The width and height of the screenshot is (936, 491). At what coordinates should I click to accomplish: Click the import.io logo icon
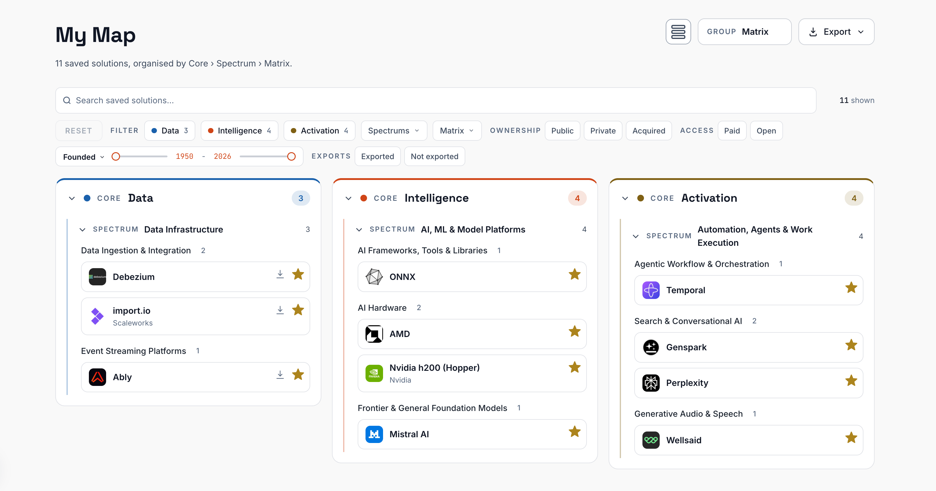97,316
